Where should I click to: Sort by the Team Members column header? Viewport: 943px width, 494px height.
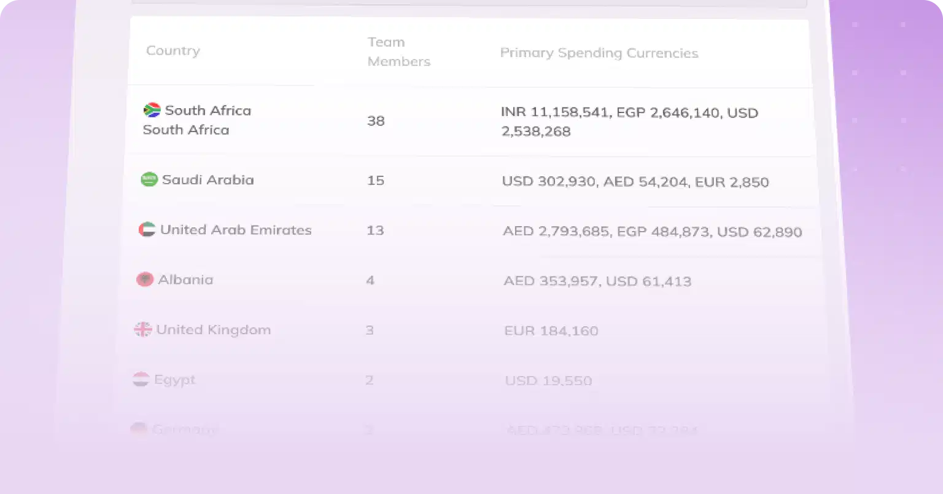[x=399, y=52]
